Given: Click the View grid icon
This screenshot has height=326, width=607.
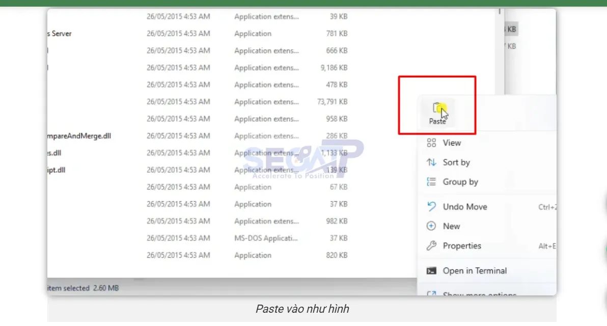Looking at the screenshot, I should [431, 143].
